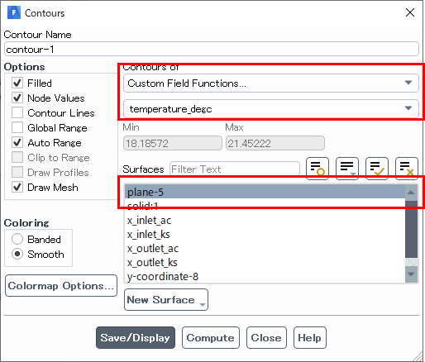
Task: Open Colormap Options dialog
Action: tap(61, 286)
